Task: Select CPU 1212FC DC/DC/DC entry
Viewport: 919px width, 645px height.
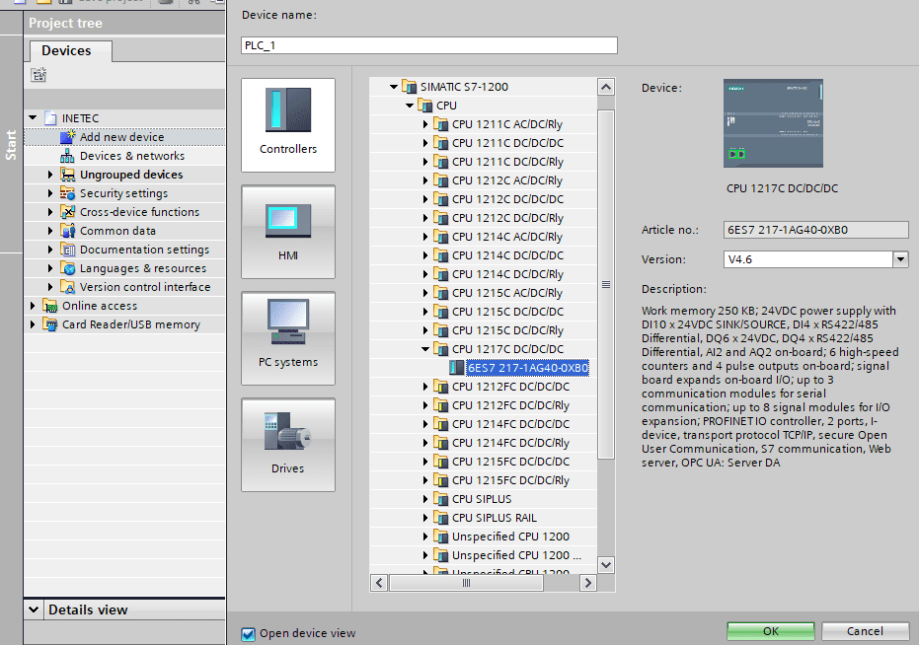Action: (x=510, y=387)
